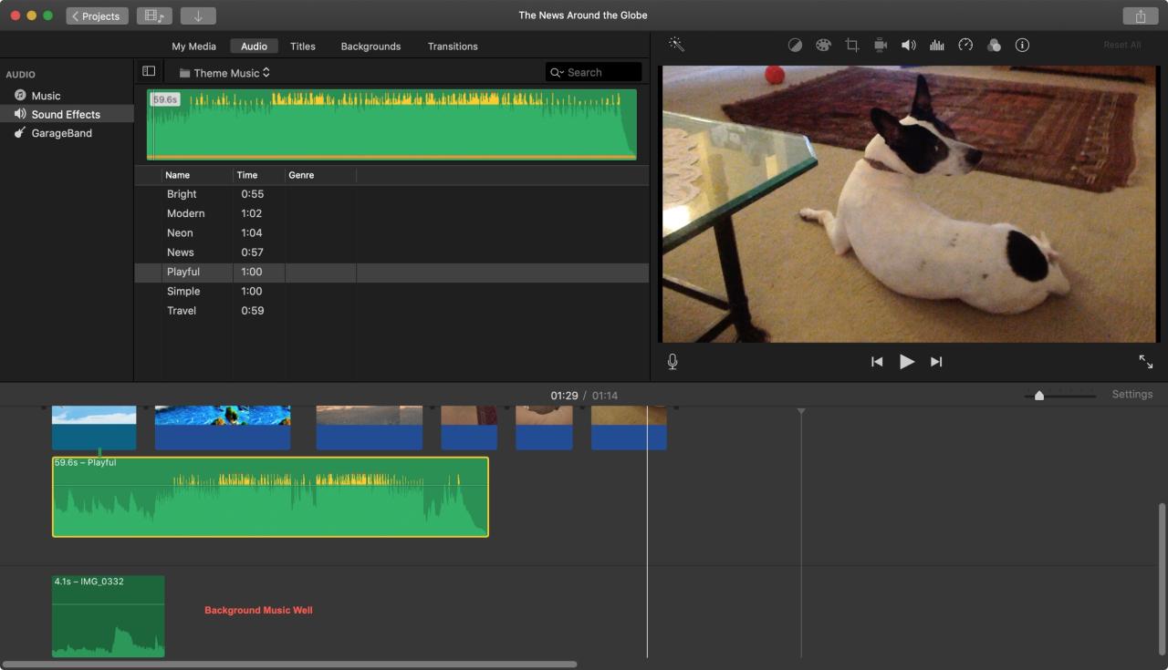
Task: Toggle the audio browser sidebar visibility
Action: [149, 71]
